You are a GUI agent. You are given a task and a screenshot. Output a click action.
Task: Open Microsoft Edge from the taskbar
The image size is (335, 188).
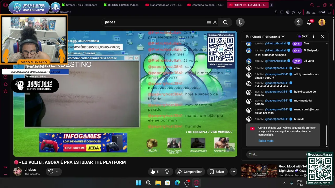(177, 183)
